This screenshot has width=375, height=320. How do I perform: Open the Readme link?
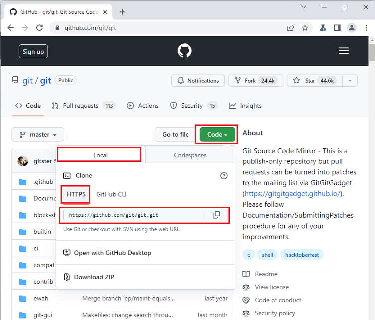tap(266, 274)
